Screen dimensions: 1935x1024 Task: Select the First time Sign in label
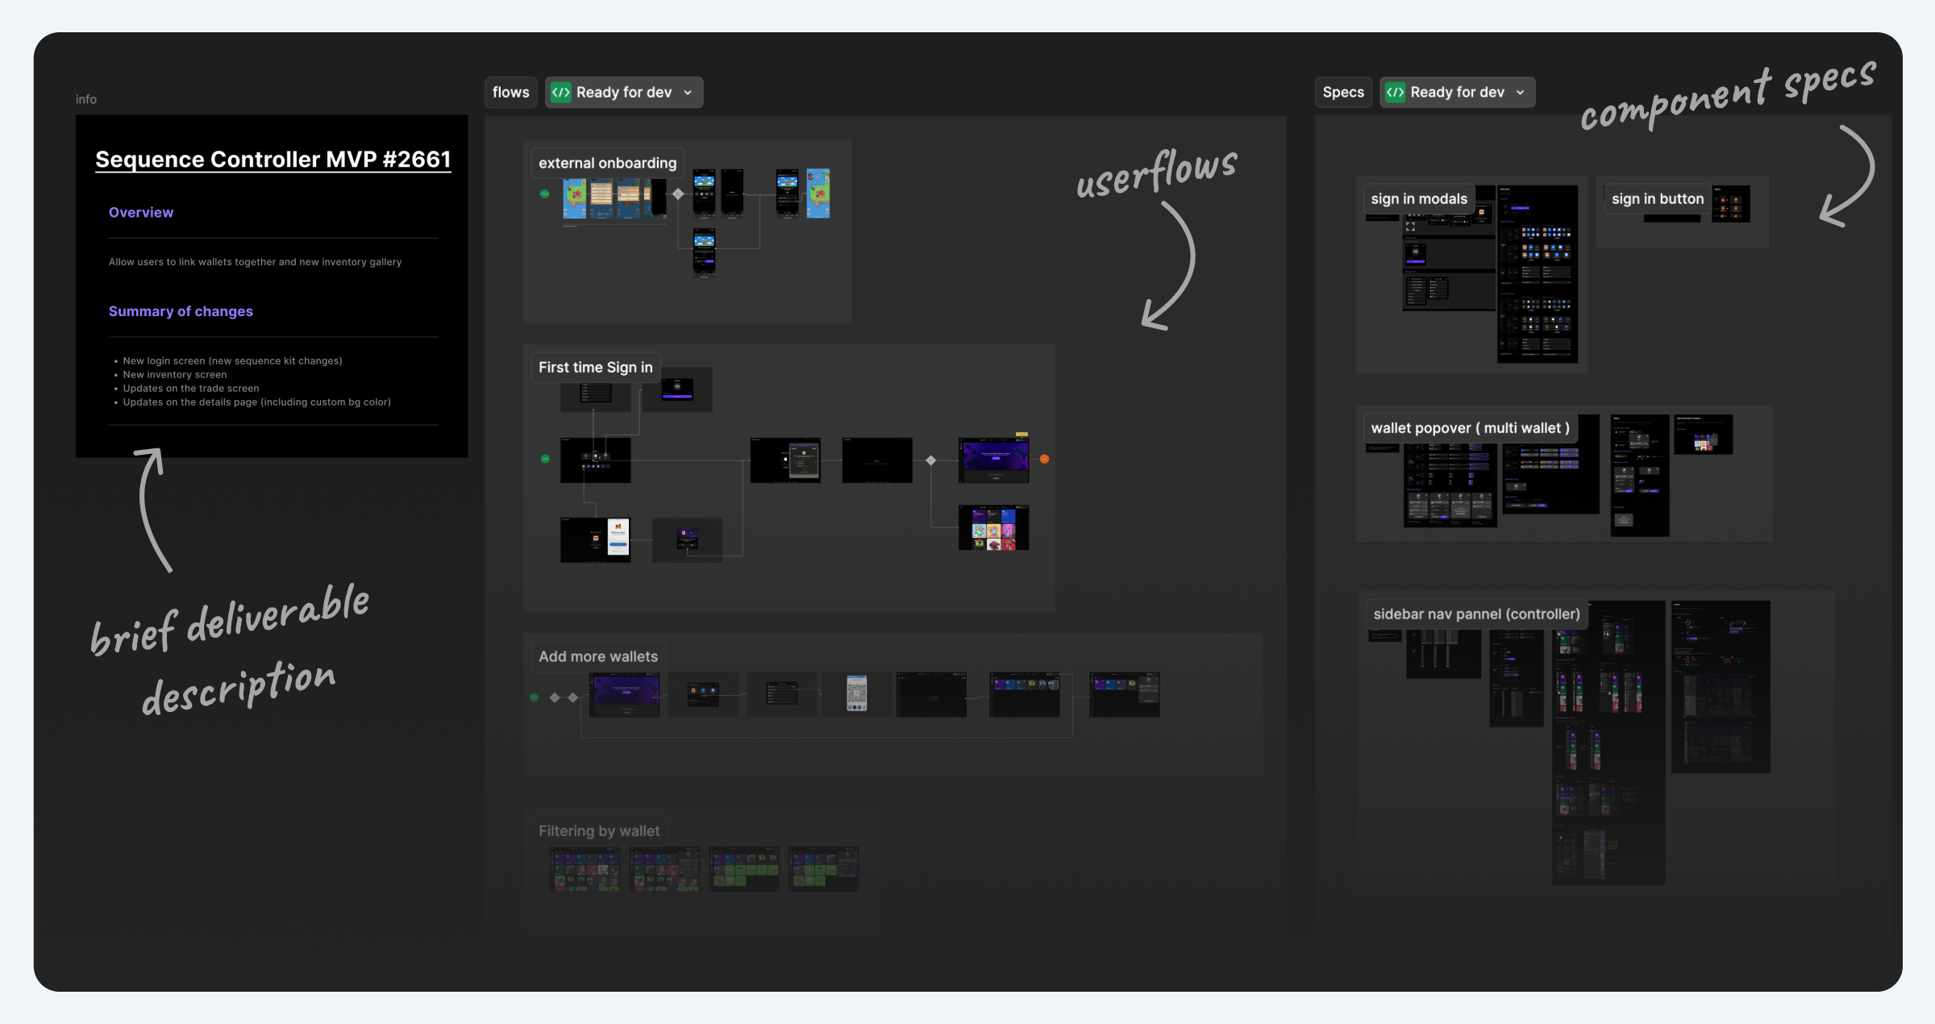pos(595,368)
